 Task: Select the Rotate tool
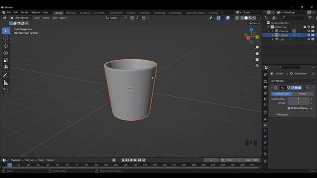[x=6, y=53]
